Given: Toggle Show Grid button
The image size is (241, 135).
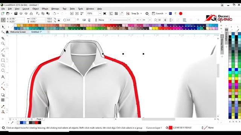Looking at the screenshot, I should point(116,13).
